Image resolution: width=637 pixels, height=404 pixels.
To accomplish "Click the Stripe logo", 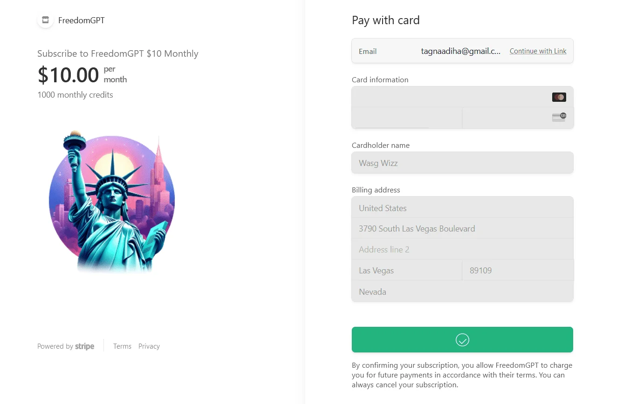I will pyautogui.click(x=85, y=346).
